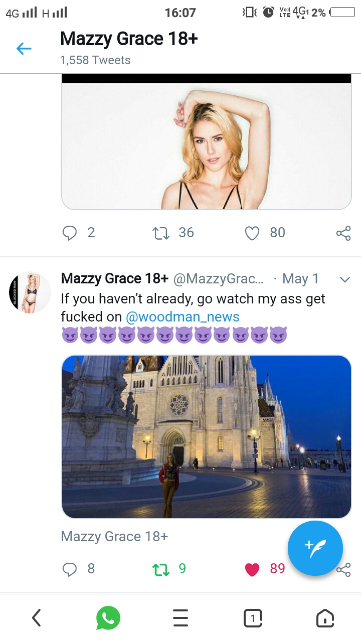The image size is (361, 642).
Task: Retweet the first tweet with 36 retweets
Action: (161, 233)
